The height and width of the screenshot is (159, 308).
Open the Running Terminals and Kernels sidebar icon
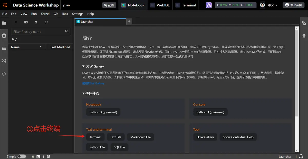[x=4, y=36]
